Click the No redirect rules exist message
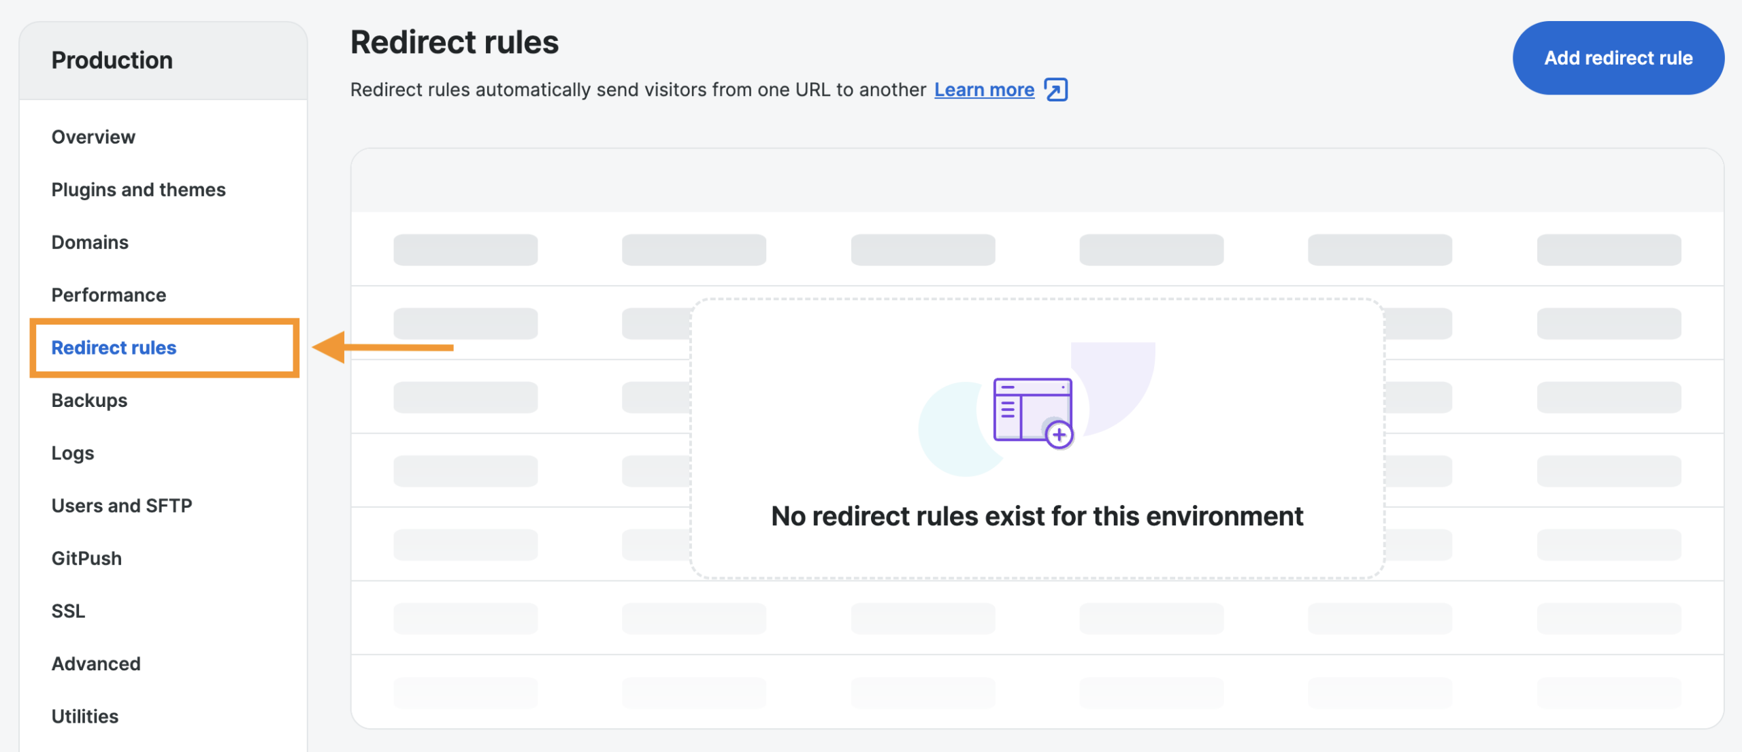1742x752 pixels. pos(1037,517)
